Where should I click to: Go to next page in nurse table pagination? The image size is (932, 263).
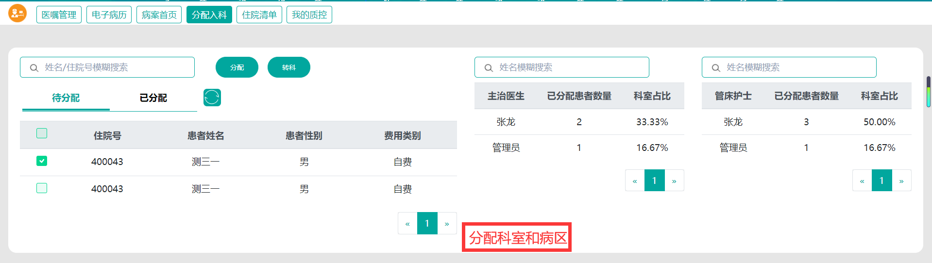(901, 181)
